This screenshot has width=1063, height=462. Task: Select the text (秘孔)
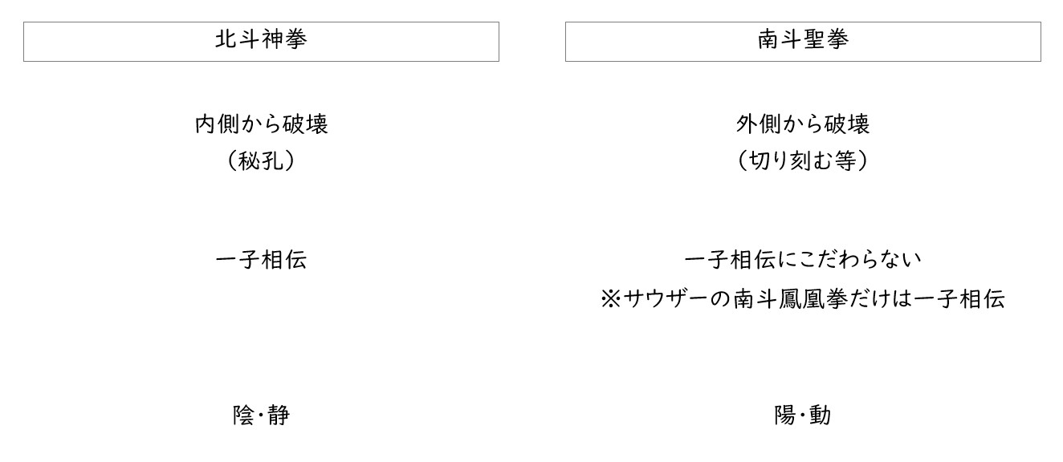[x=262, y=160]
